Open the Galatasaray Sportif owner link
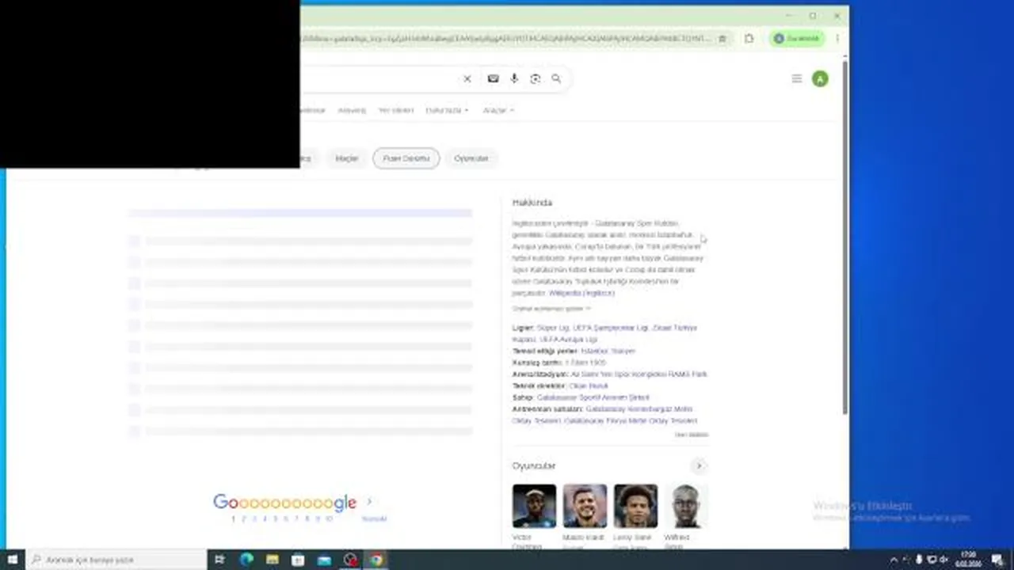 593,397
